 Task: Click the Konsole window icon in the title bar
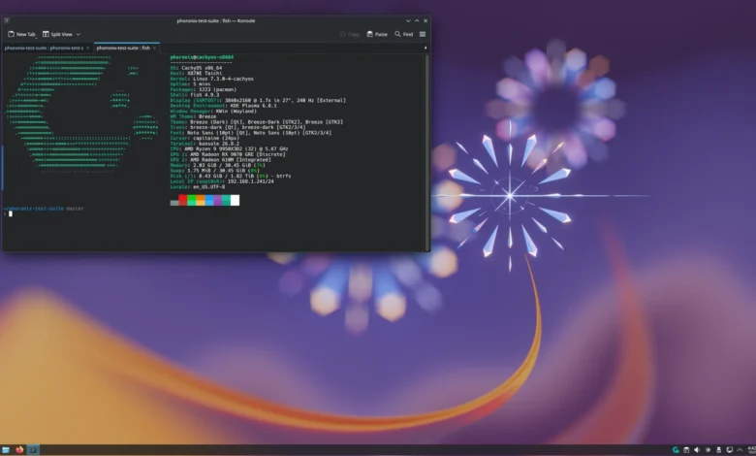[7, 20]
